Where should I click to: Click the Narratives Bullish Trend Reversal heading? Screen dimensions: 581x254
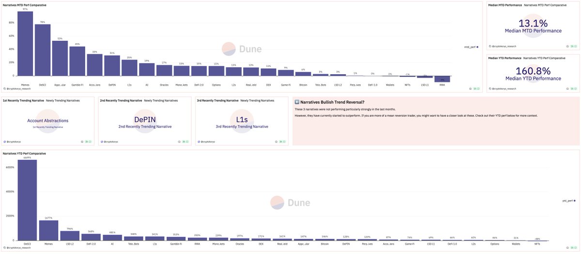coord(332,102)
